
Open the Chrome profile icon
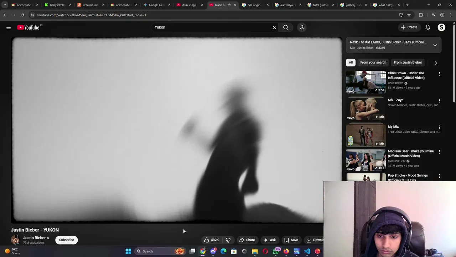[x=442, y=15]
